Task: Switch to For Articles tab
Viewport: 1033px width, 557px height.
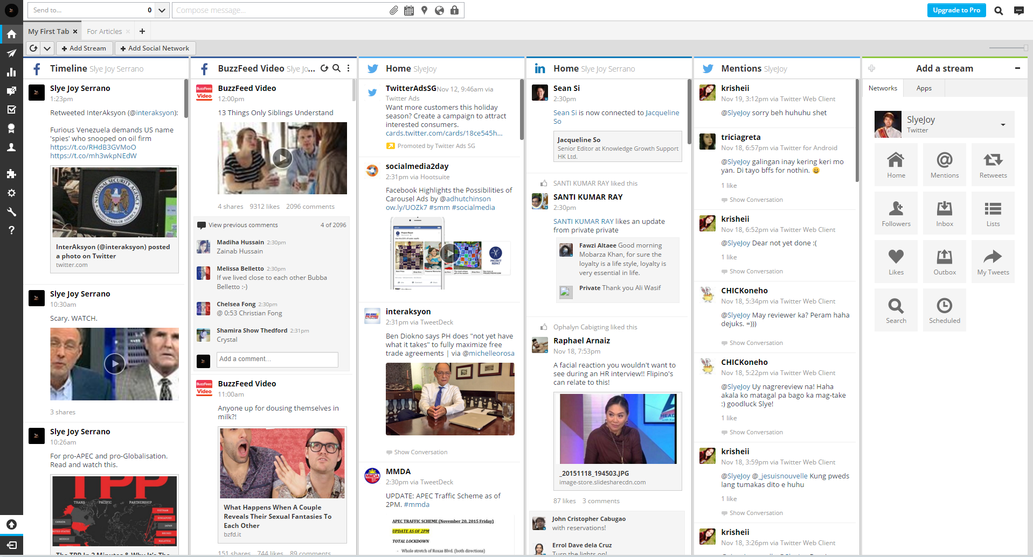Action: click(105, 32)
